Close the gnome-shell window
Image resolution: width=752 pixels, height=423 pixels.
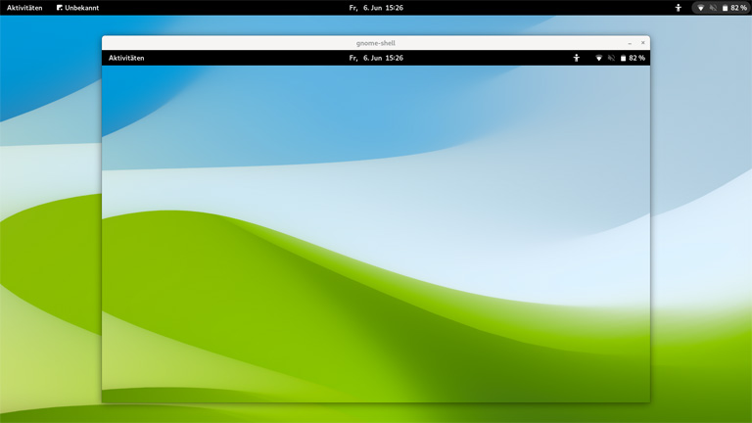tap(643, 43)
